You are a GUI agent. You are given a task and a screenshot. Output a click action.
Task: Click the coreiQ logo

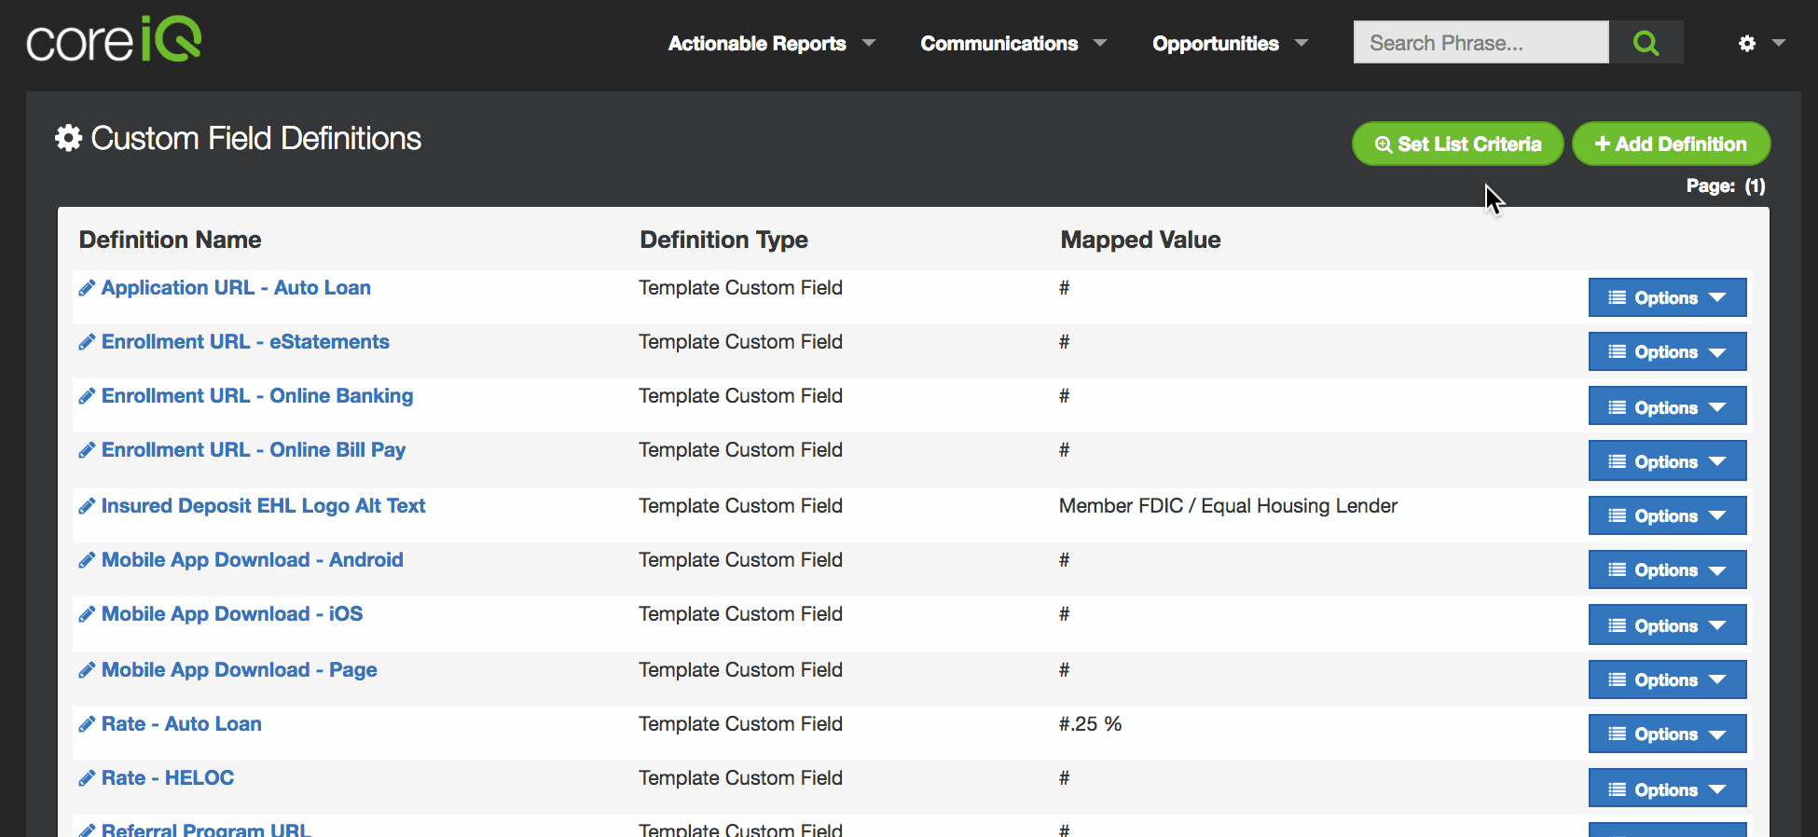114,41
